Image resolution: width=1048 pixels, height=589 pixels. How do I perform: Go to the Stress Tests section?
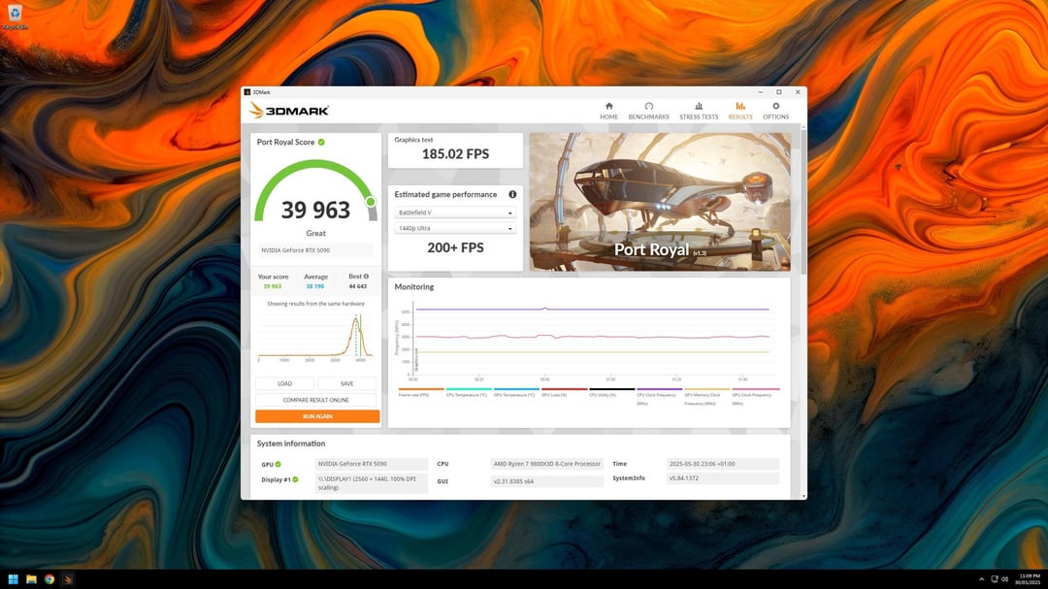699,111
